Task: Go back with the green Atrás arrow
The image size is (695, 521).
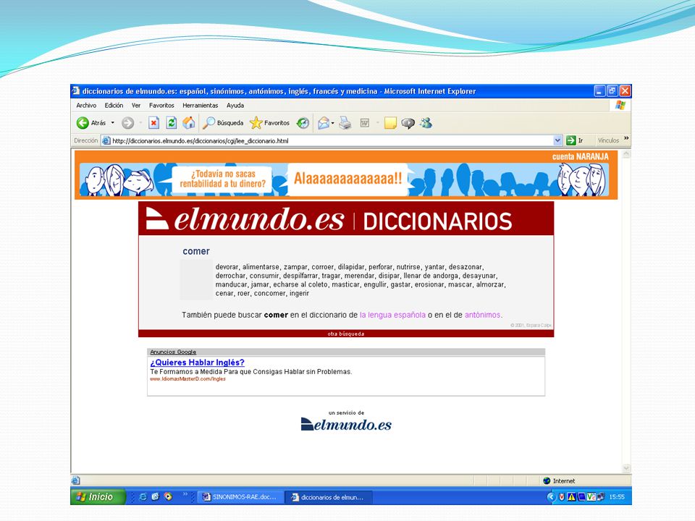Action: (x=91, y=123)
